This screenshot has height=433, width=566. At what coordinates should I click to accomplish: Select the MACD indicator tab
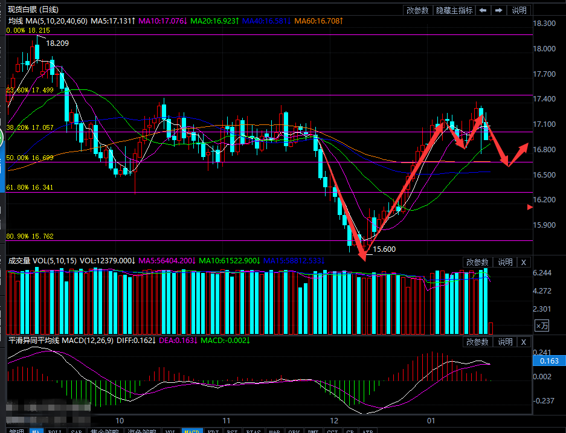pyautogui.click(x=192, y=431)
